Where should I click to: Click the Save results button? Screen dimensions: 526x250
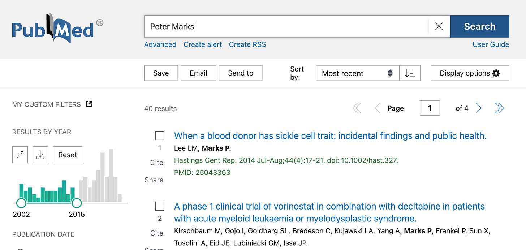(161, 73)
